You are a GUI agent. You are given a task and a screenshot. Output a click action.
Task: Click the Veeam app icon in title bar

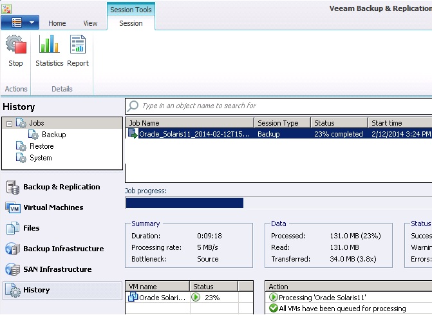(6, 9)
